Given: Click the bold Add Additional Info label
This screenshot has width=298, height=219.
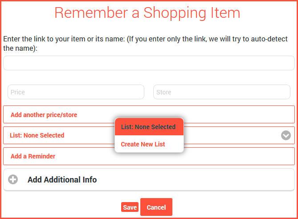Looking at the screenshot, I should (62, 179).
